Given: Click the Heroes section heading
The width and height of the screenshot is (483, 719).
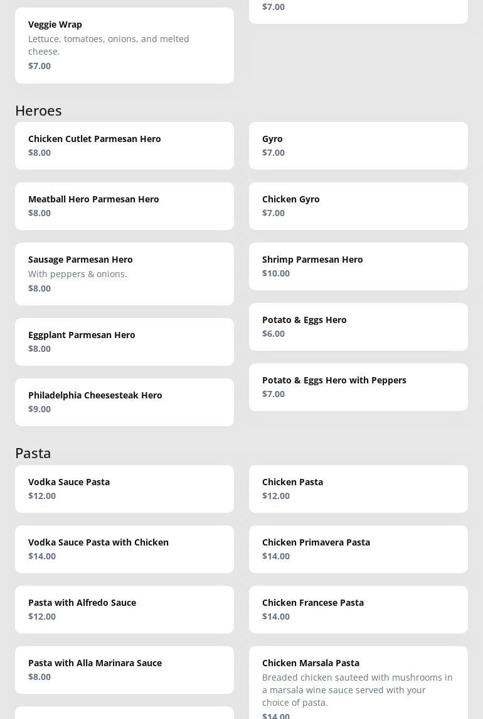Looking at the screenshot, I should coord(38,110).
